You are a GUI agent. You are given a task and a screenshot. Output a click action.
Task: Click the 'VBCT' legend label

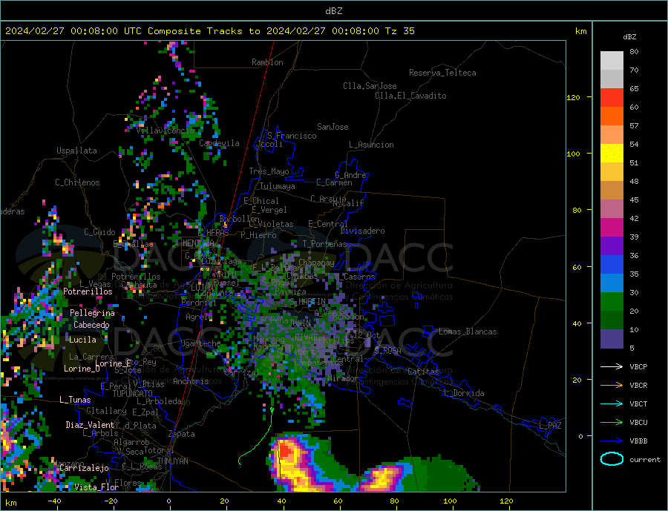(x=638, y=403)
